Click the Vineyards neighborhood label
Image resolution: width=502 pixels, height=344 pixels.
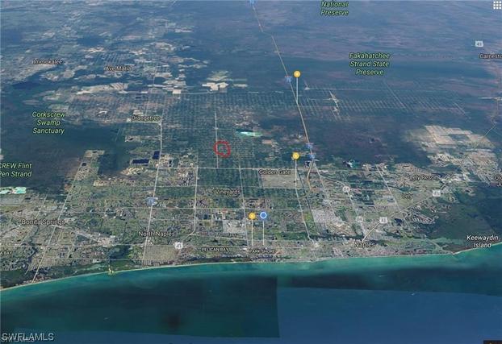click(227, 193)
